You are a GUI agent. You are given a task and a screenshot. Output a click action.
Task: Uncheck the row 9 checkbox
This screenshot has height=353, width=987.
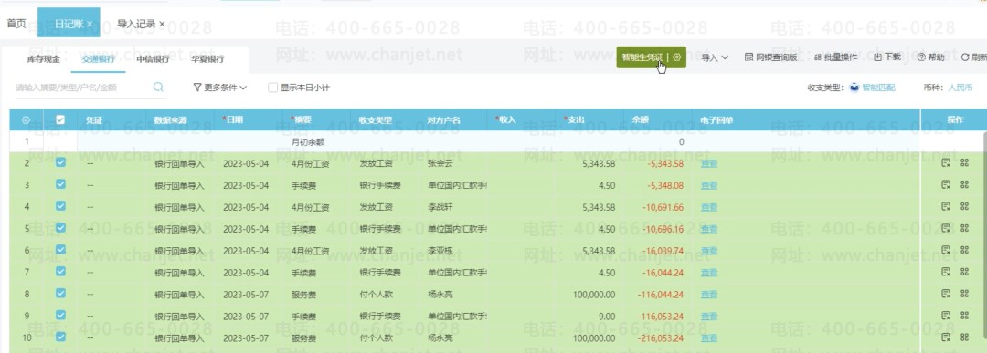tap(60, 315)
